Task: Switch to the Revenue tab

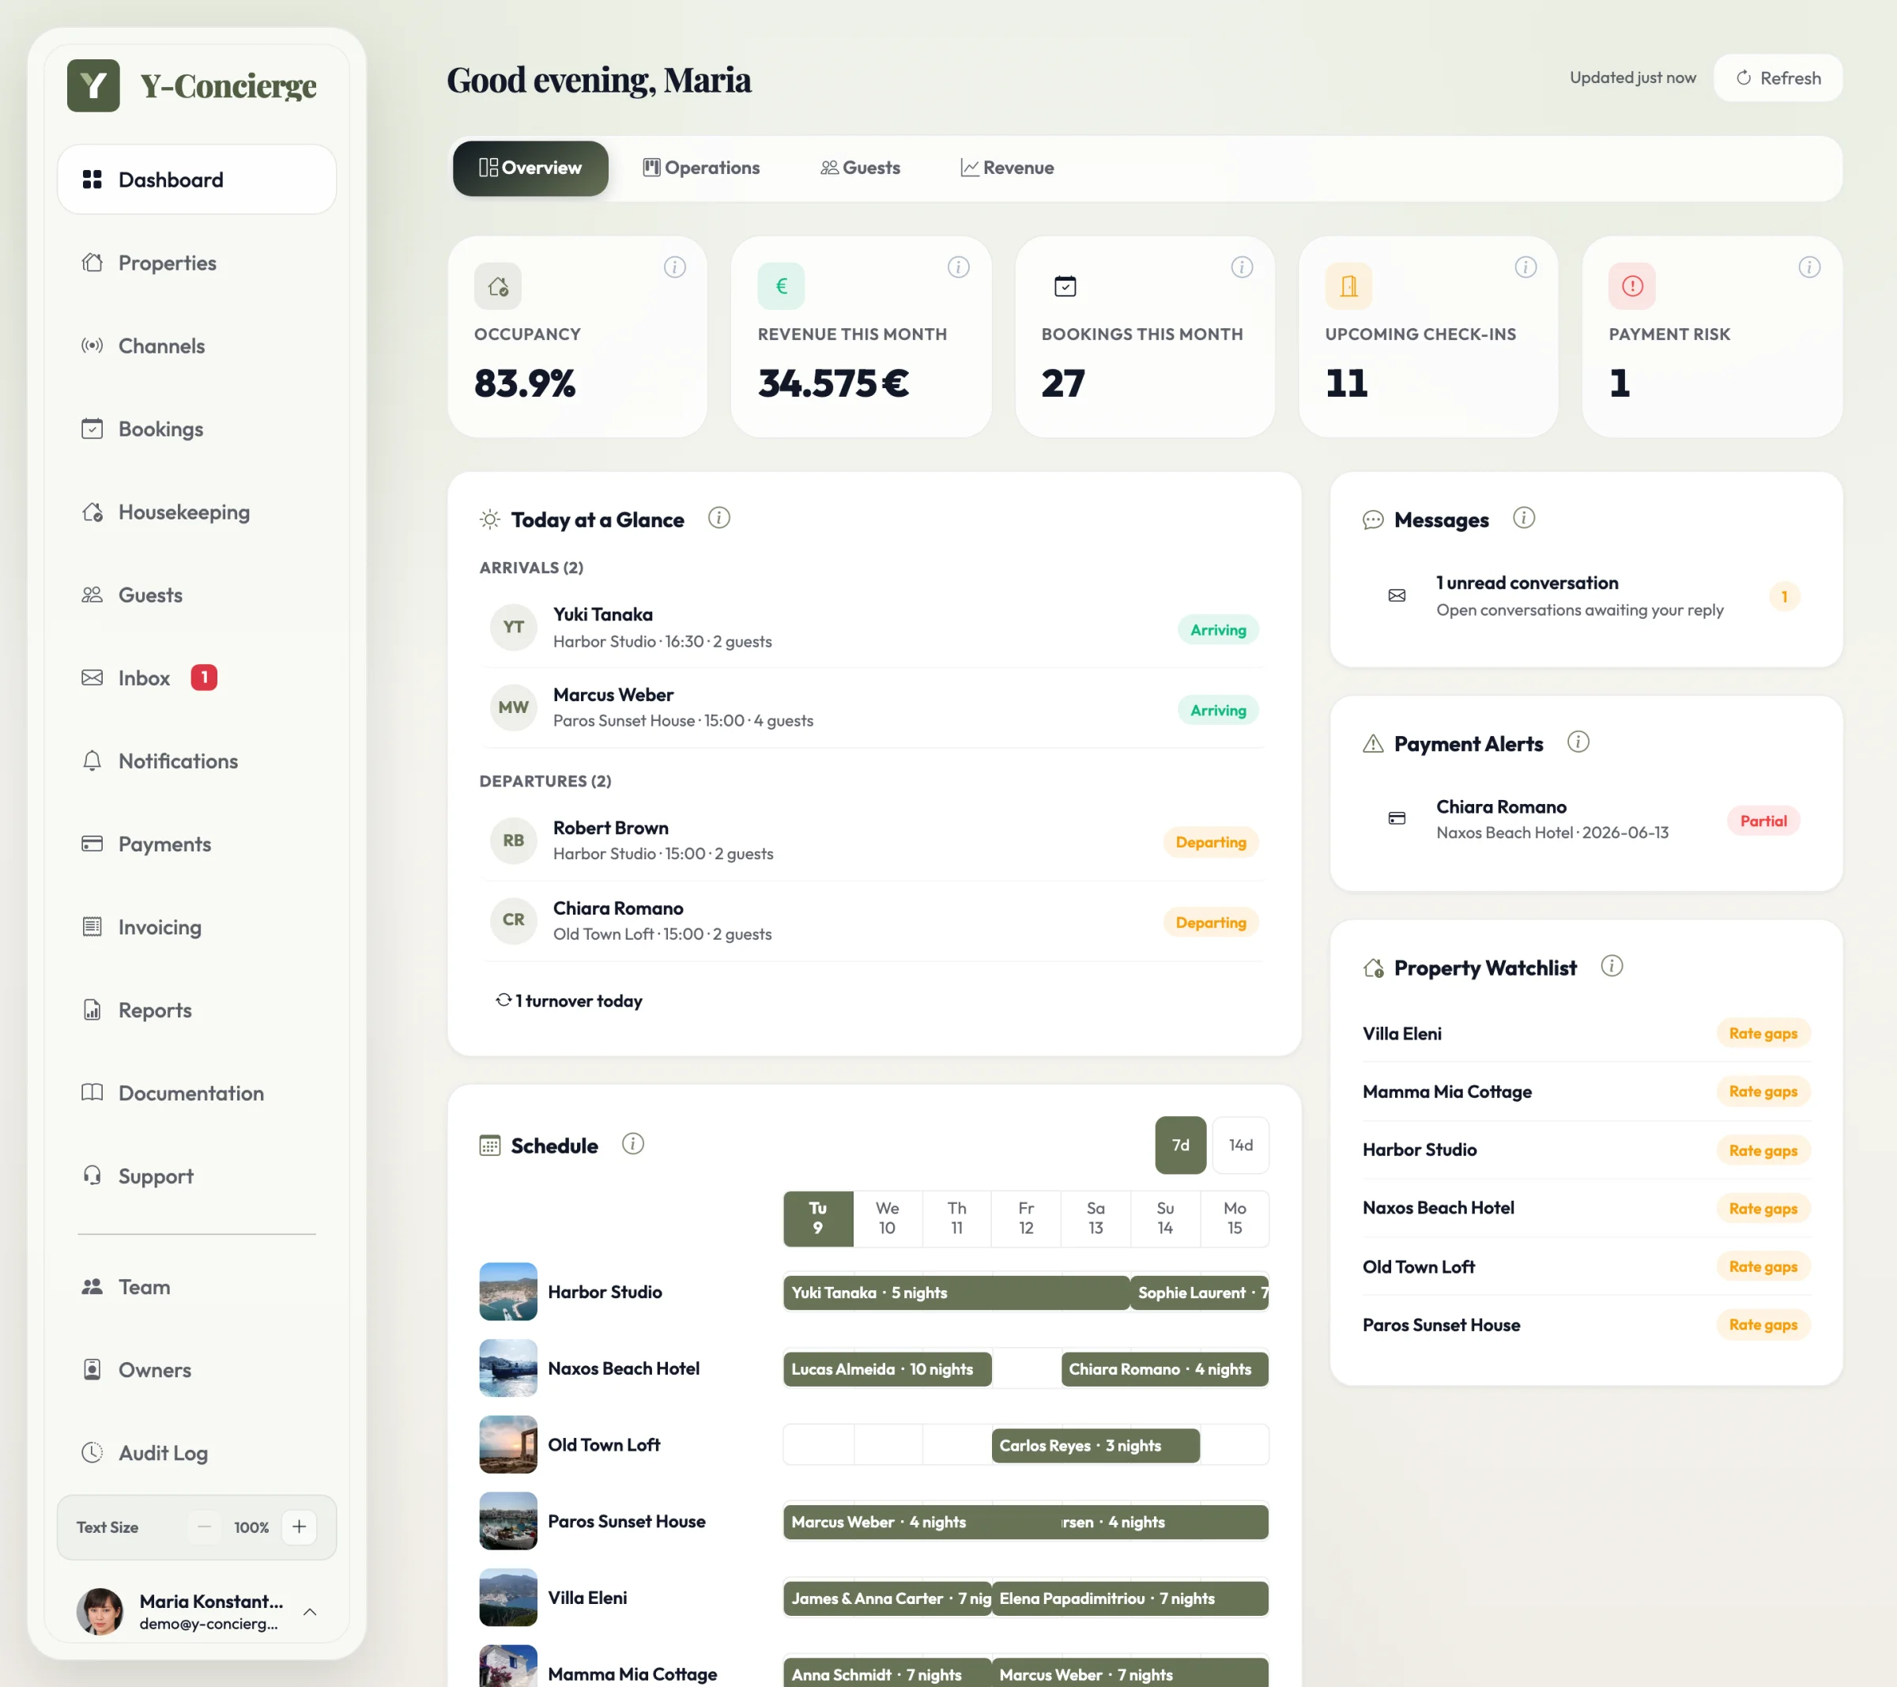Action: pos(1007,168)
